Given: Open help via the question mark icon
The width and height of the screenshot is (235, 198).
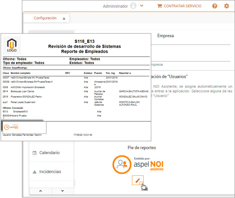Looking at the screenshot, I should pos(215,6).
